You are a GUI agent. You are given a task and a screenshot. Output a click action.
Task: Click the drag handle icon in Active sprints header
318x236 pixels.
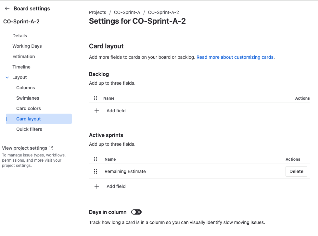coord(95,159)
